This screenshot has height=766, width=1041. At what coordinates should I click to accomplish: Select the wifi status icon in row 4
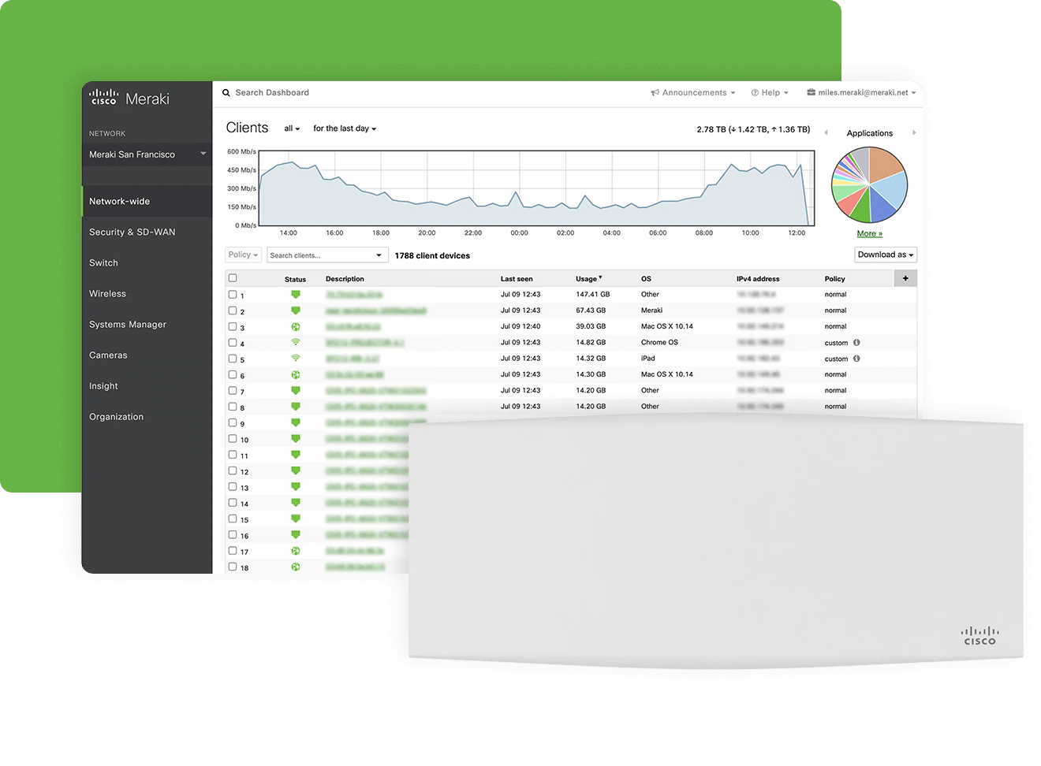tap(296, 342)
